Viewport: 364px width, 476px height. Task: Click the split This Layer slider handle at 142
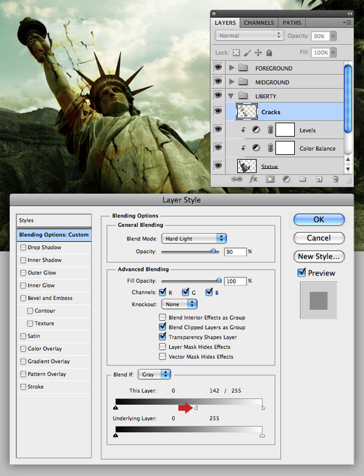[x=197, y=408]
